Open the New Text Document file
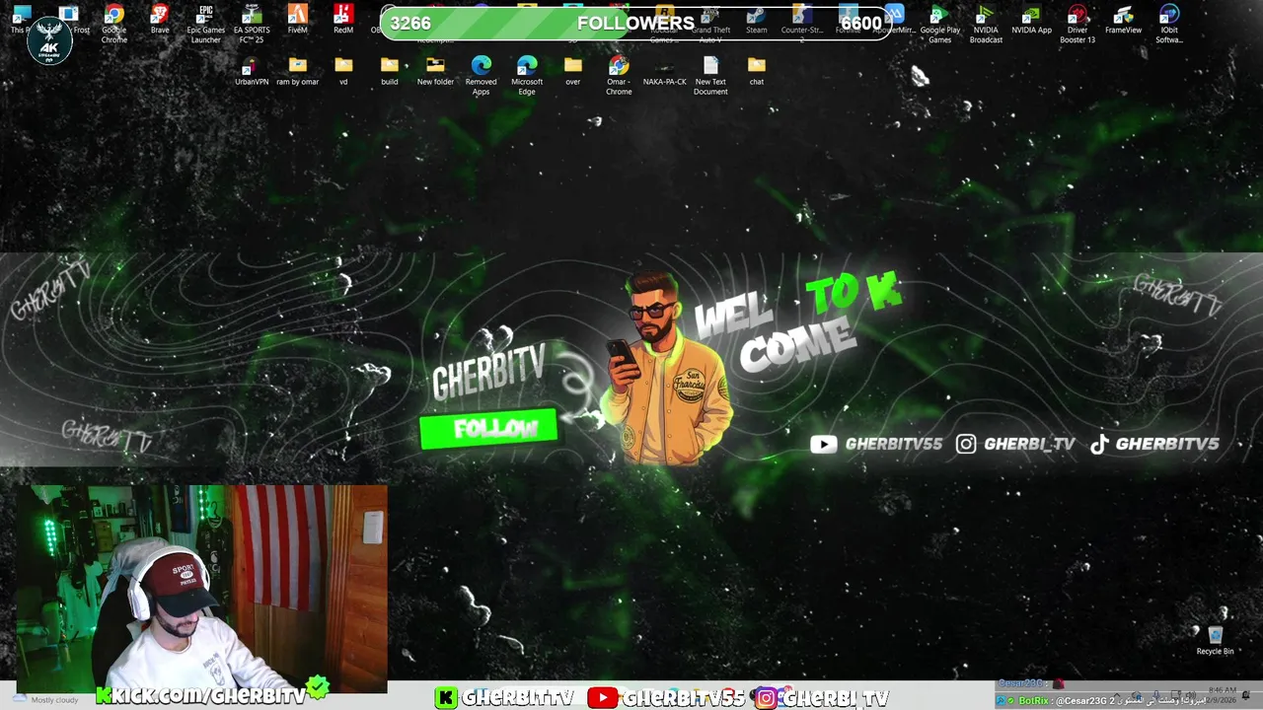 (710, 75)
